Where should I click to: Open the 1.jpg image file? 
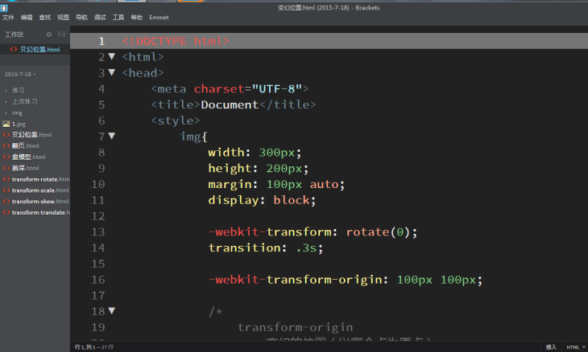(x=18, y=124)
